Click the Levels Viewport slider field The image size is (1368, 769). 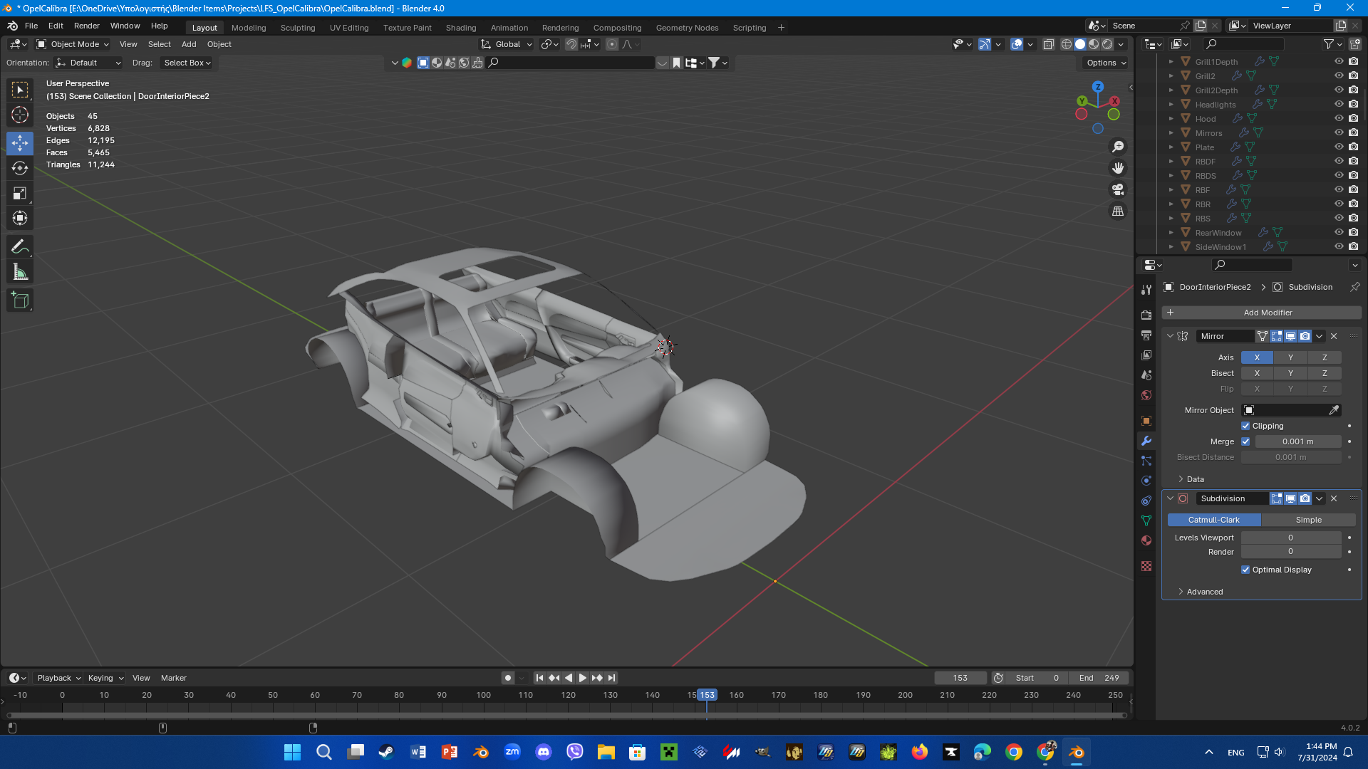click(1290, 538)
